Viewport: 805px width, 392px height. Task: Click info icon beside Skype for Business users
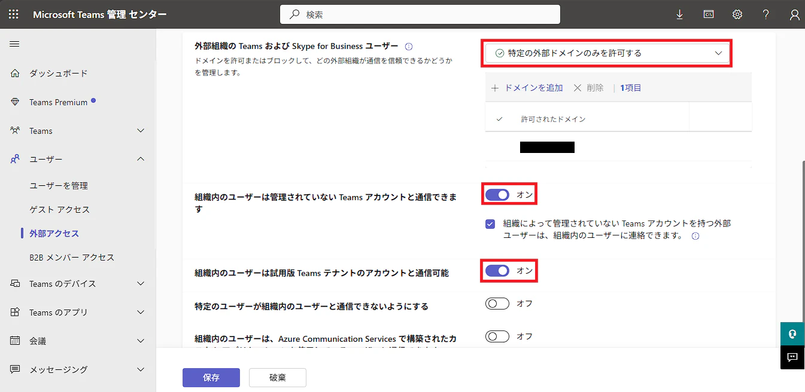(x=409, y=46)
